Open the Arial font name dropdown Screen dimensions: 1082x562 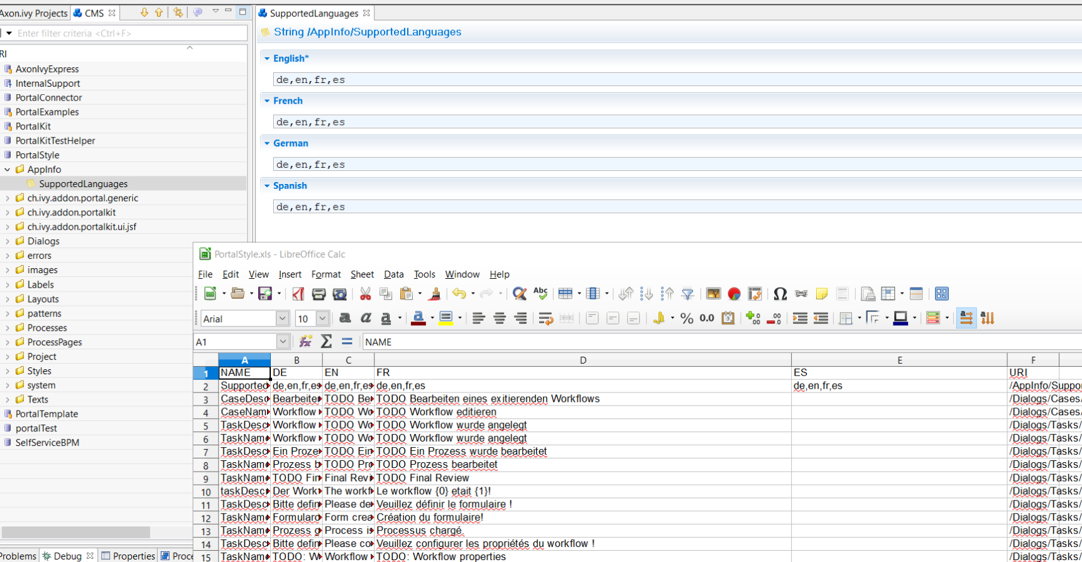[282, 319]
